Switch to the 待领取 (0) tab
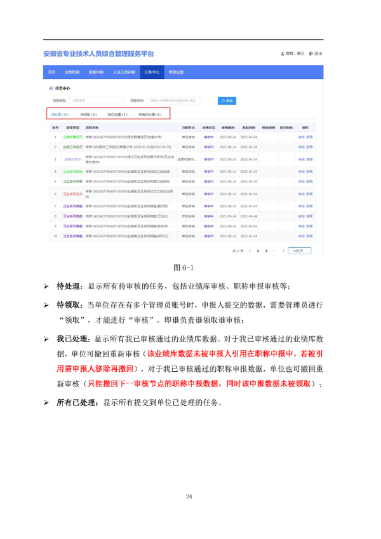This screenshot has width=381, height=539. pyautogui.click(x=89, y=114)
